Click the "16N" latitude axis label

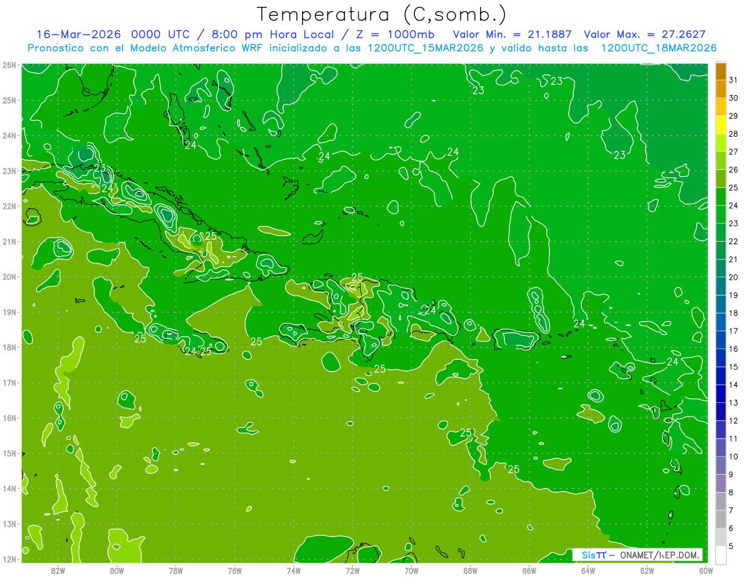(9, 418)
